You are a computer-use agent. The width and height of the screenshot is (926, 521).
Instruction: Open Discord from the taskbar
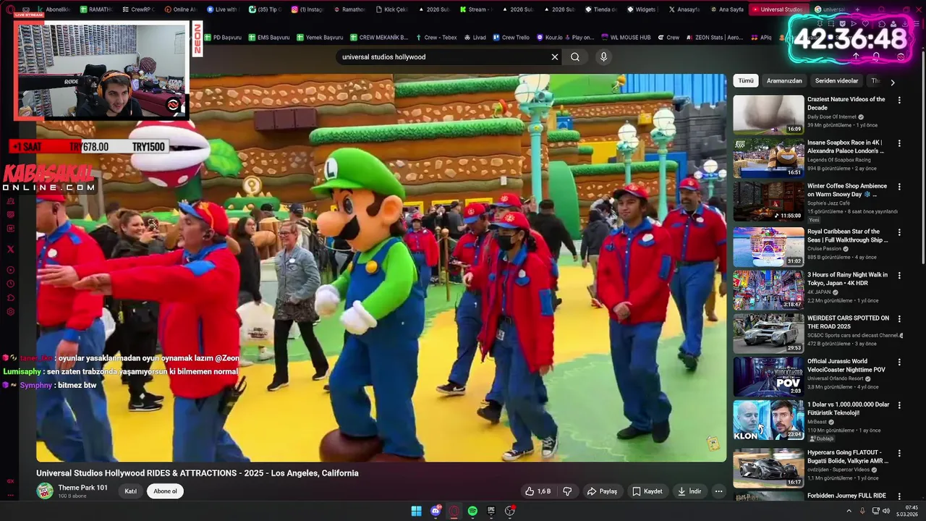tap(436, 511)
